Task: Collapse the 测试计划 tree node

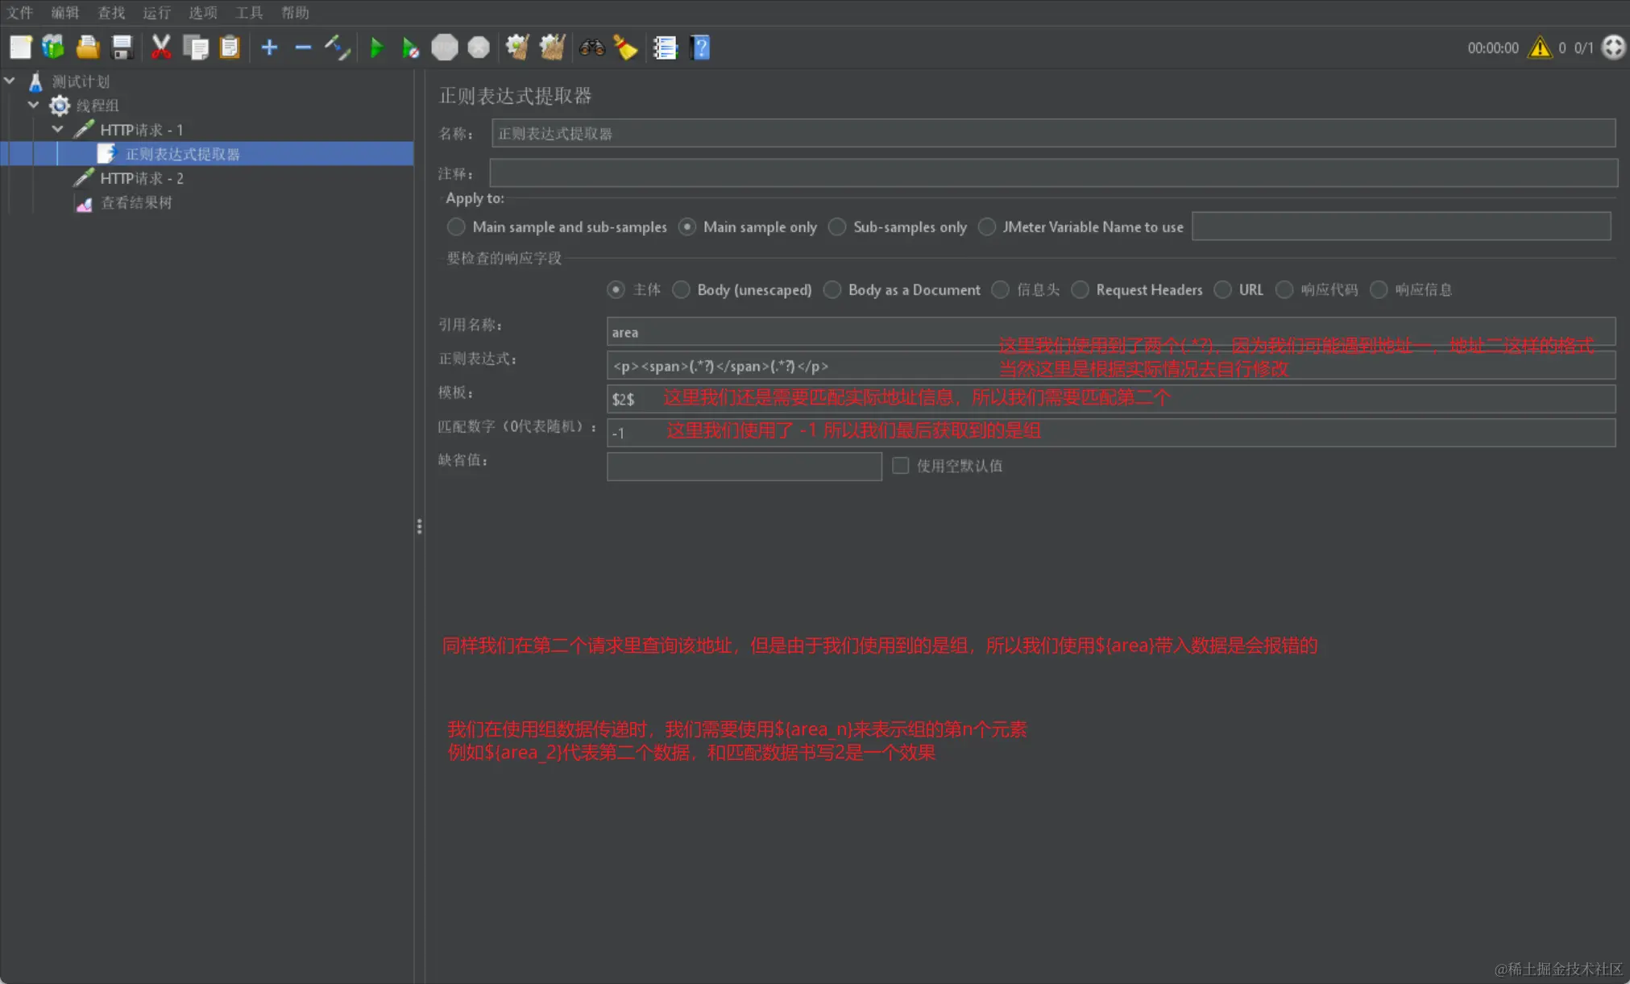Action: [10, 81]
